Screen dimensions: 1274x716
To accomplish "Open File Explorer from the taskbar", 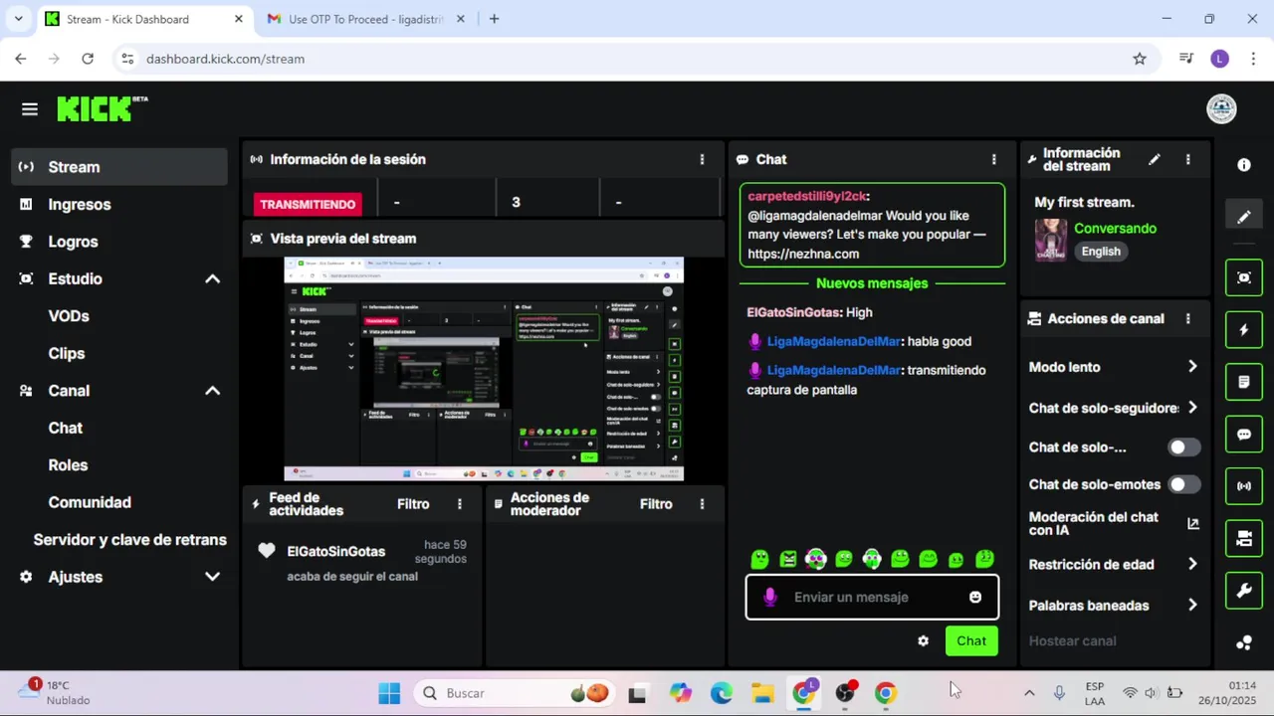I will click(x=762, y=693).
